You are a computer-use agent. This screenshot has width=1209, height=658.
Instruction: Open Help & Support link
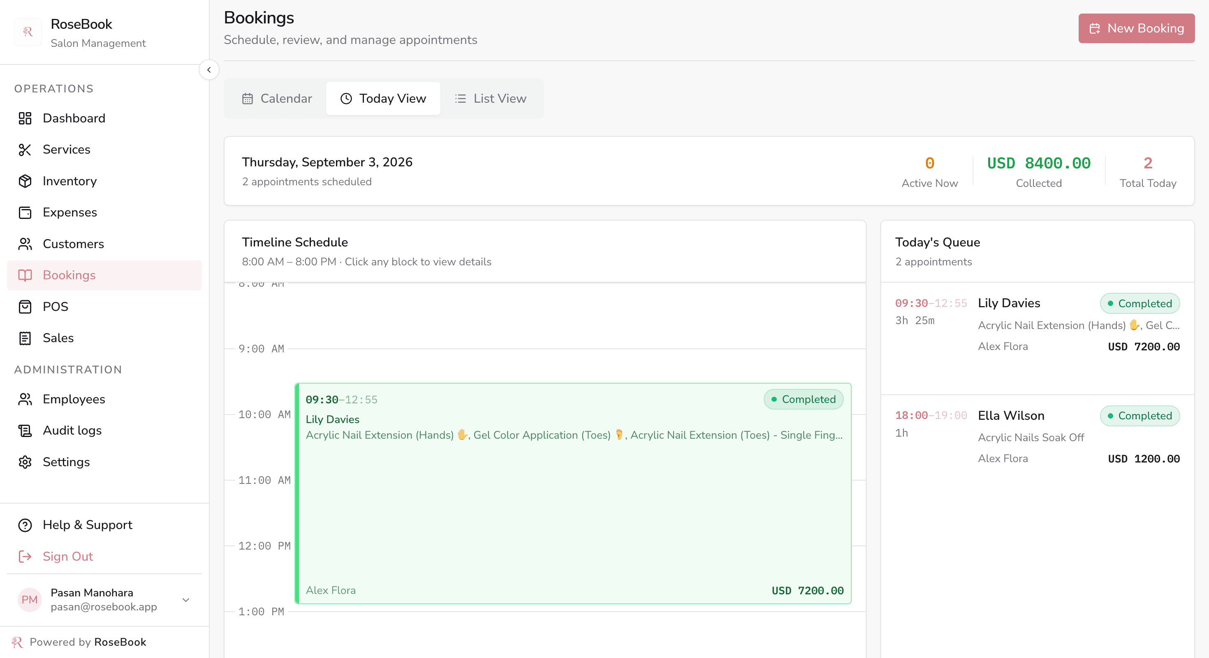tap(104, 525)
